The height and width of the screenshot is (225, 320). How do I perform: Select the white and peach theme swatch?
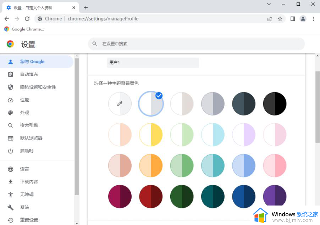pyautogui.click(x=120, y=135)
